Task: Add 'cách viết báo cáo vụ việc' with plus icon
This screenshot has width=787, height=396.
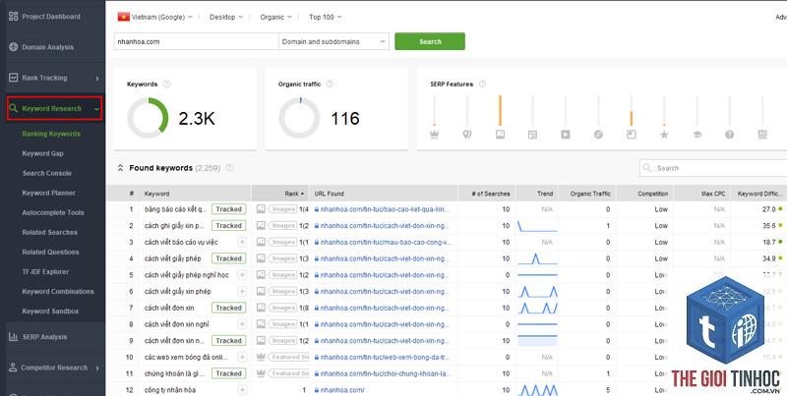Action: (242, 242)
